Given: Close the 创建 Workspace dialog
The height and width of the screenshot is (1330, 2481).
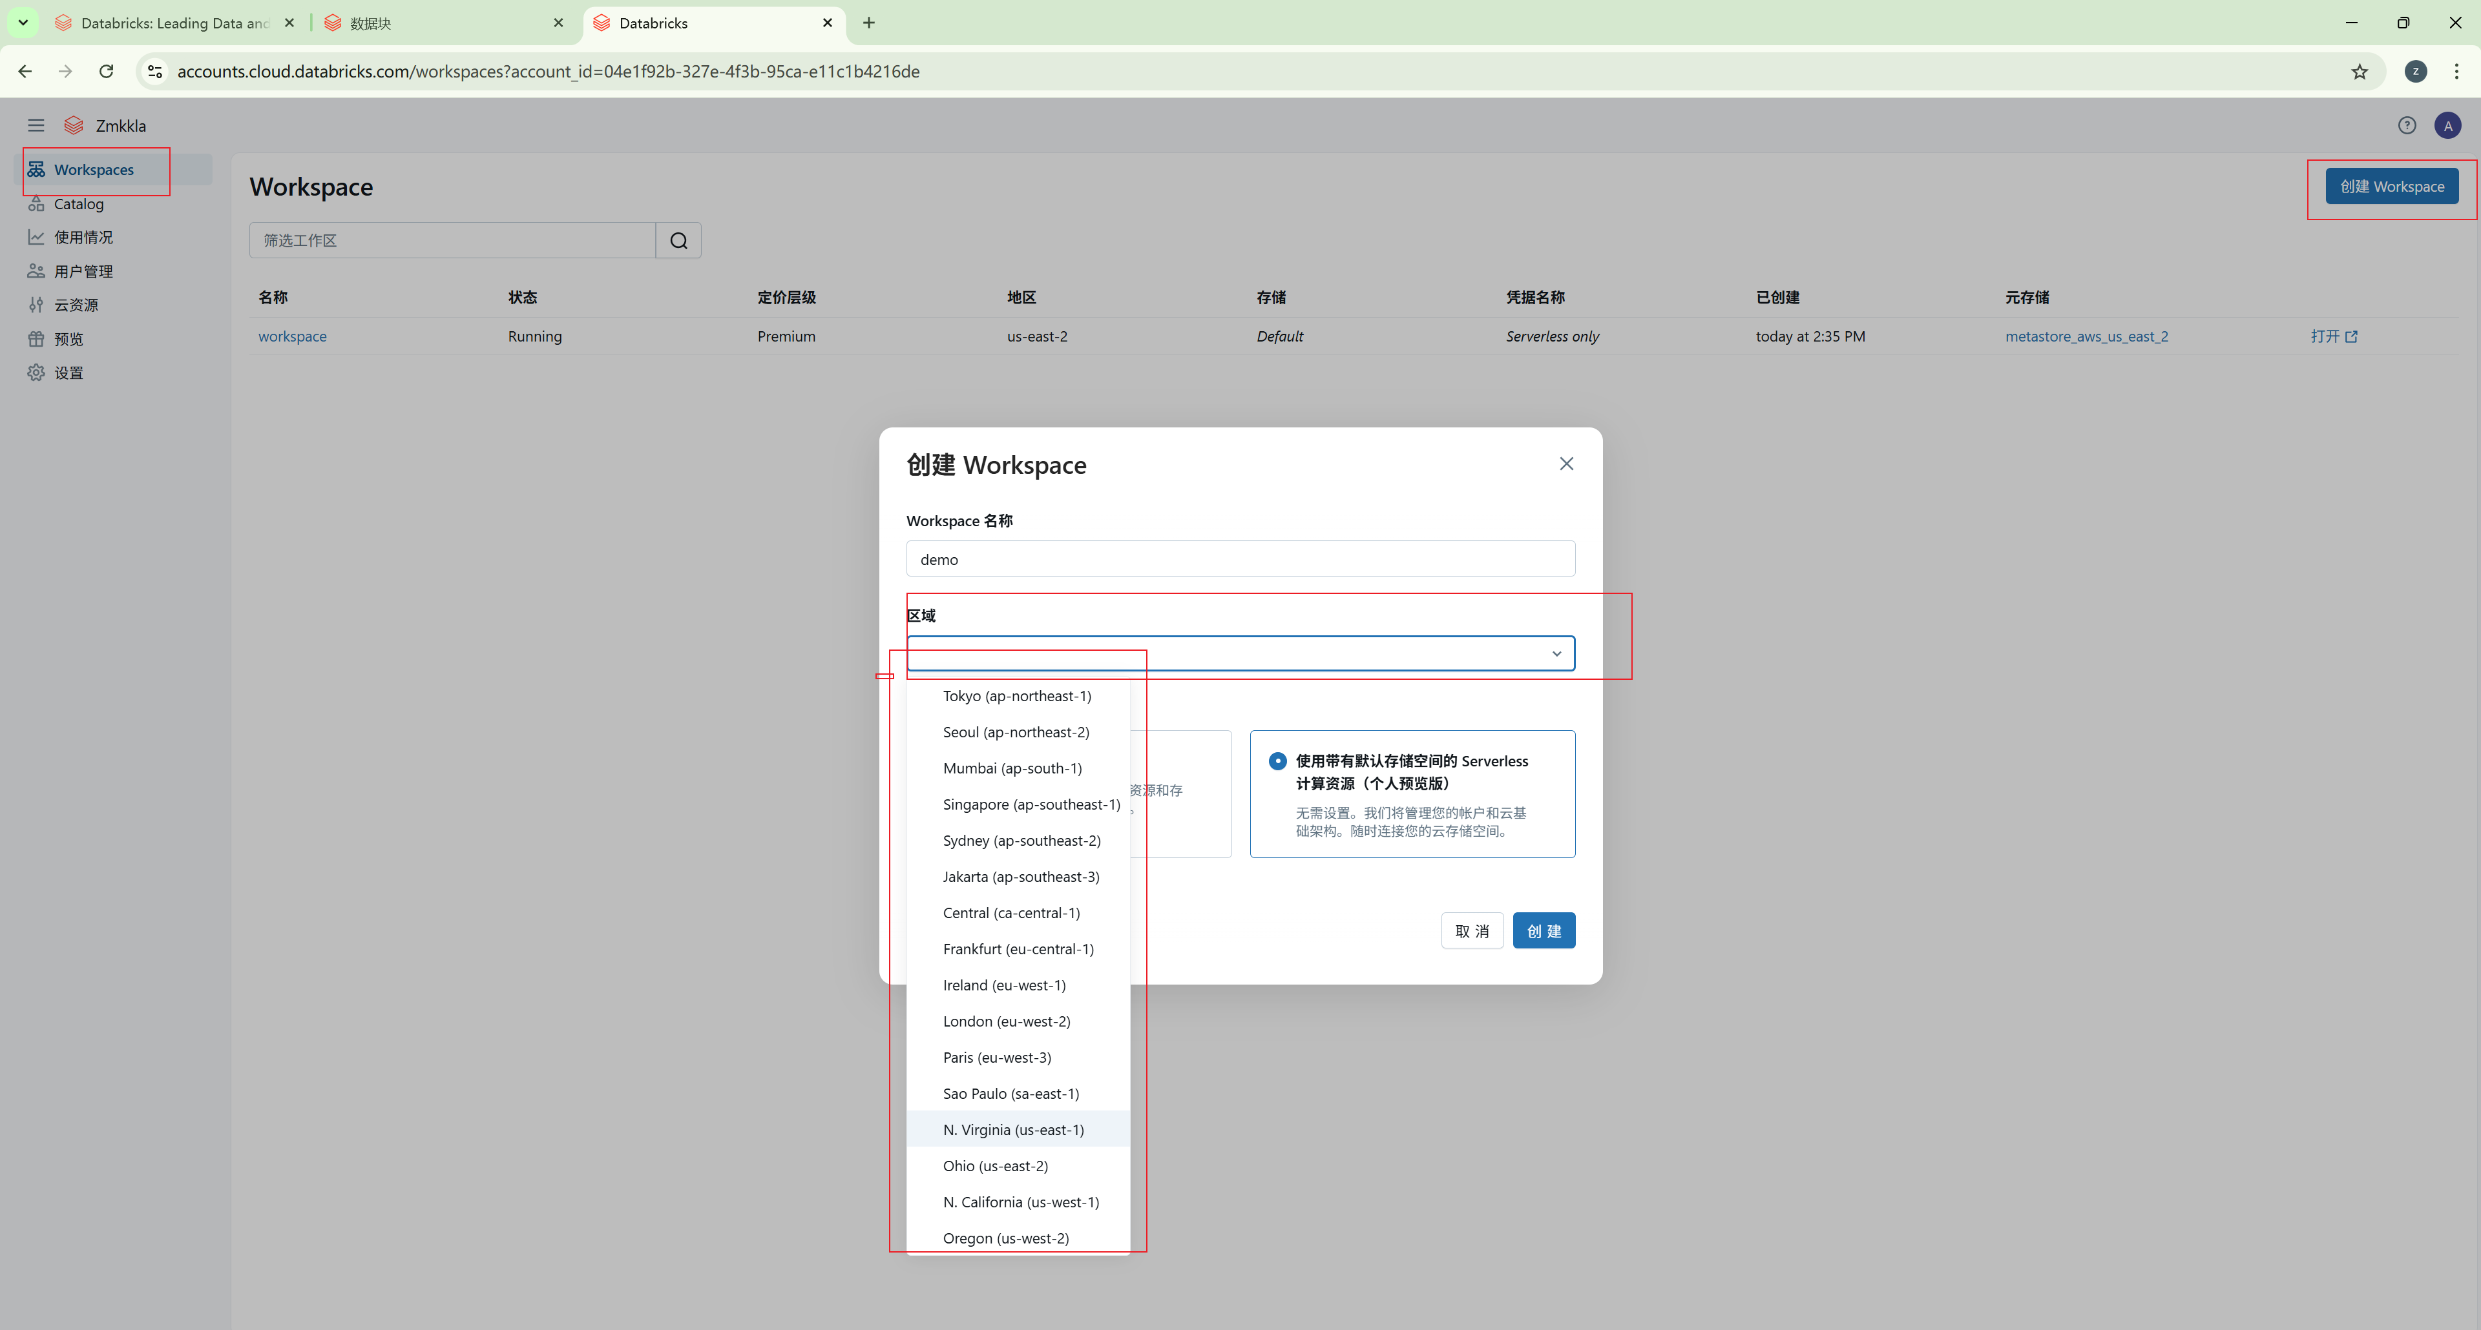Looking at the screenshot, I should click(x=1566, y=464).
